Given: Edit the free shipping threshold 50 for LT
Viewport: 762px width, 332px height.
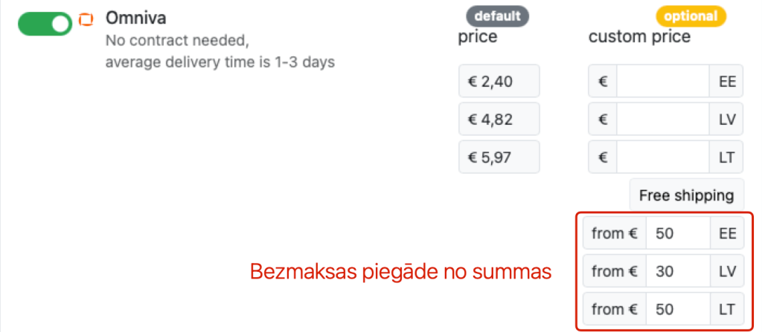Looking at the screenshot, I should tap(678, 309).
